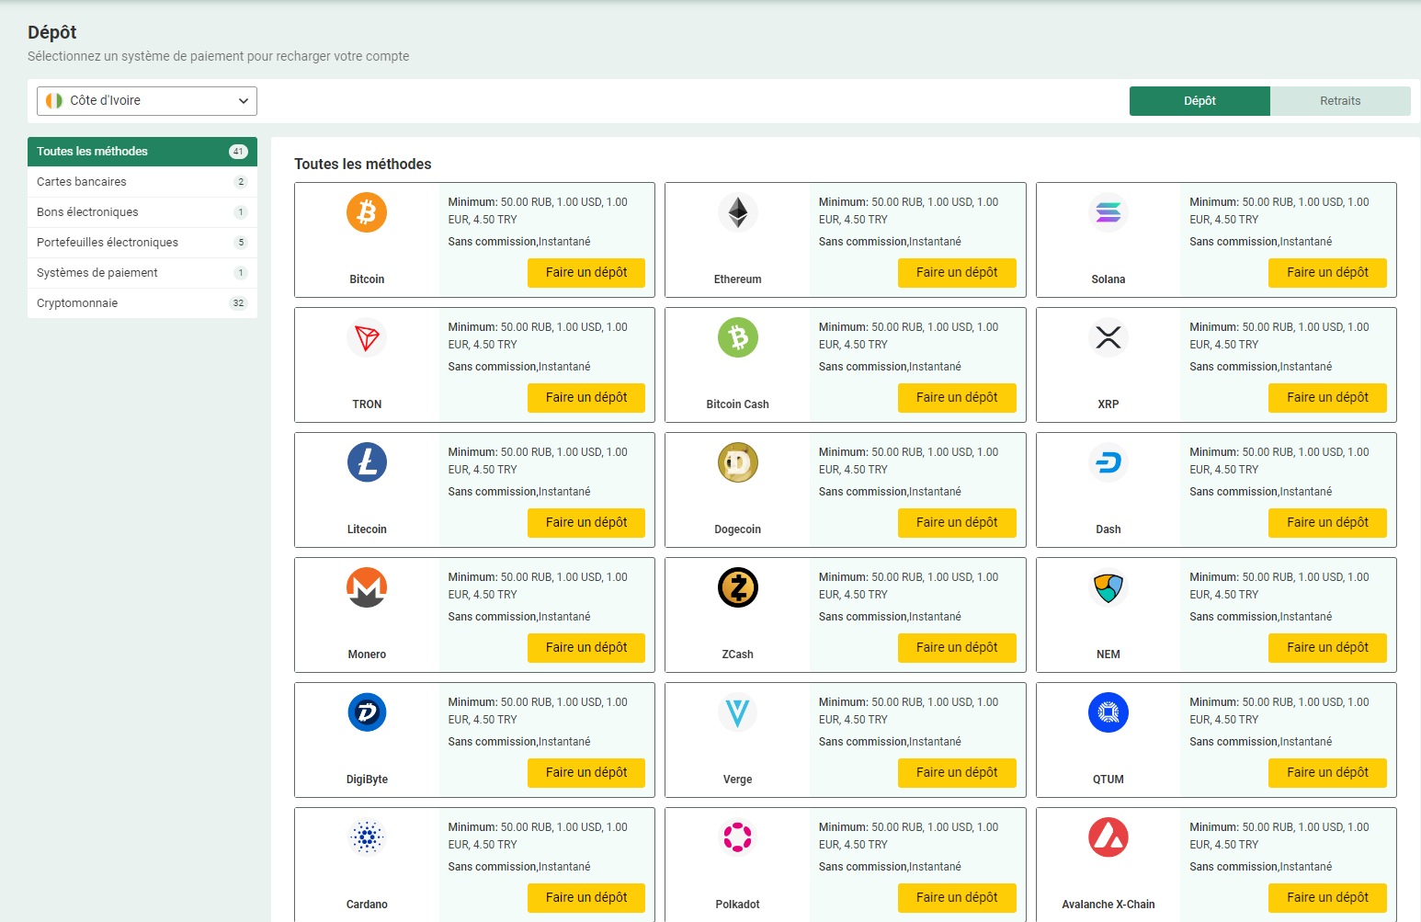The image size is (1421, 922).
Task: Open the Cartes bancaires category
Action: (82, 182)
